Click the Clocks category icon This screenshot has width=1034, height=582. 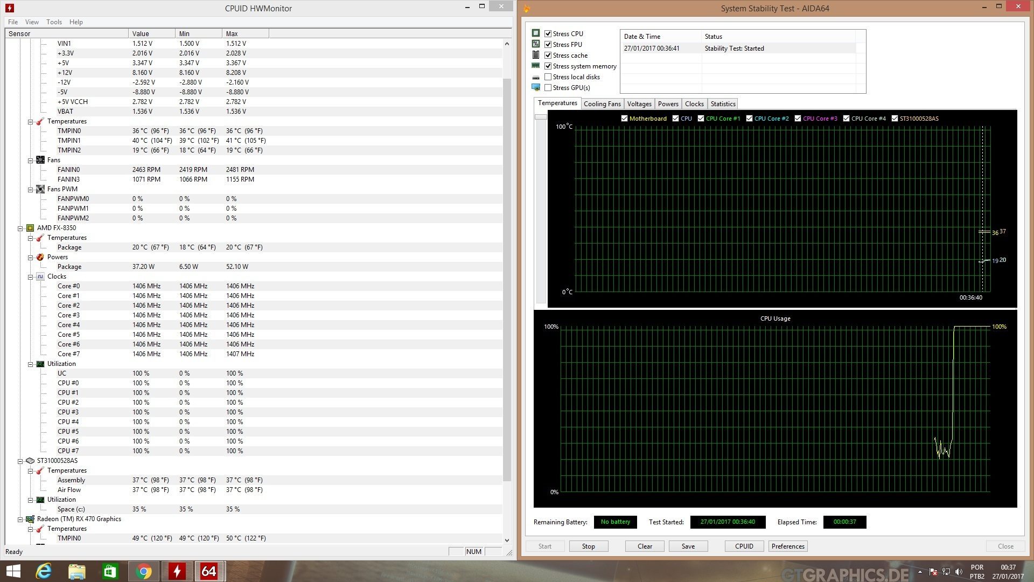[x=40, y=276]
